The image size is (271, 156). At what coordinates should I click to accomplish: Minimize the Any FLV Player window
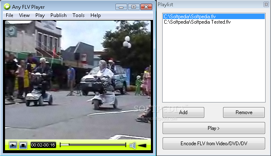click(121, 7)
